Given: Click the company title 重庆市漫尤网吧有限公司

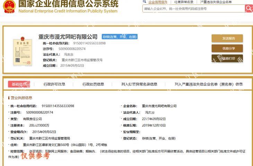Looking at the screenshot, I should 68,37.
